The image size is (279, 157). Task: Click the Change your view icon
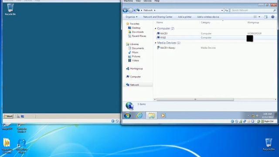coord(255,17)
